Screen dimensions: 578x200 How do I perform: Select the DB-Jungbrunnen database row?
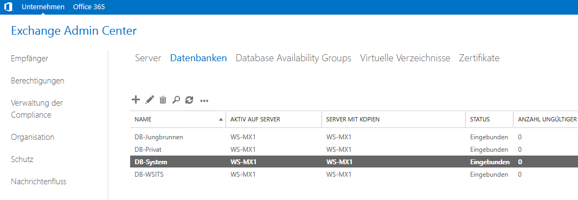coord(354,137)
